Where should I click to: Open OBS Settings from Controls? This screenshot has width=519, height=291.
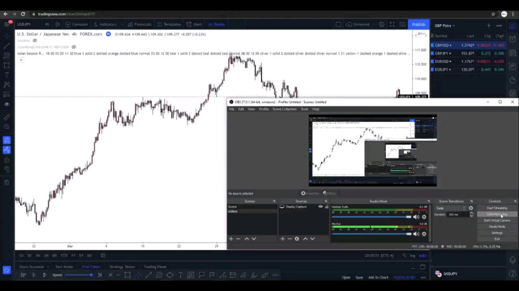coord(497,233)
